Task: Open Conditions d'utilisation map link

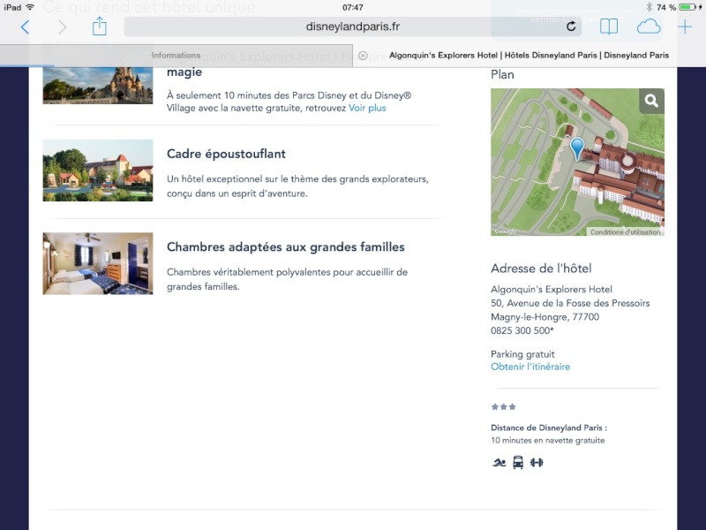Action: point(625,232)
